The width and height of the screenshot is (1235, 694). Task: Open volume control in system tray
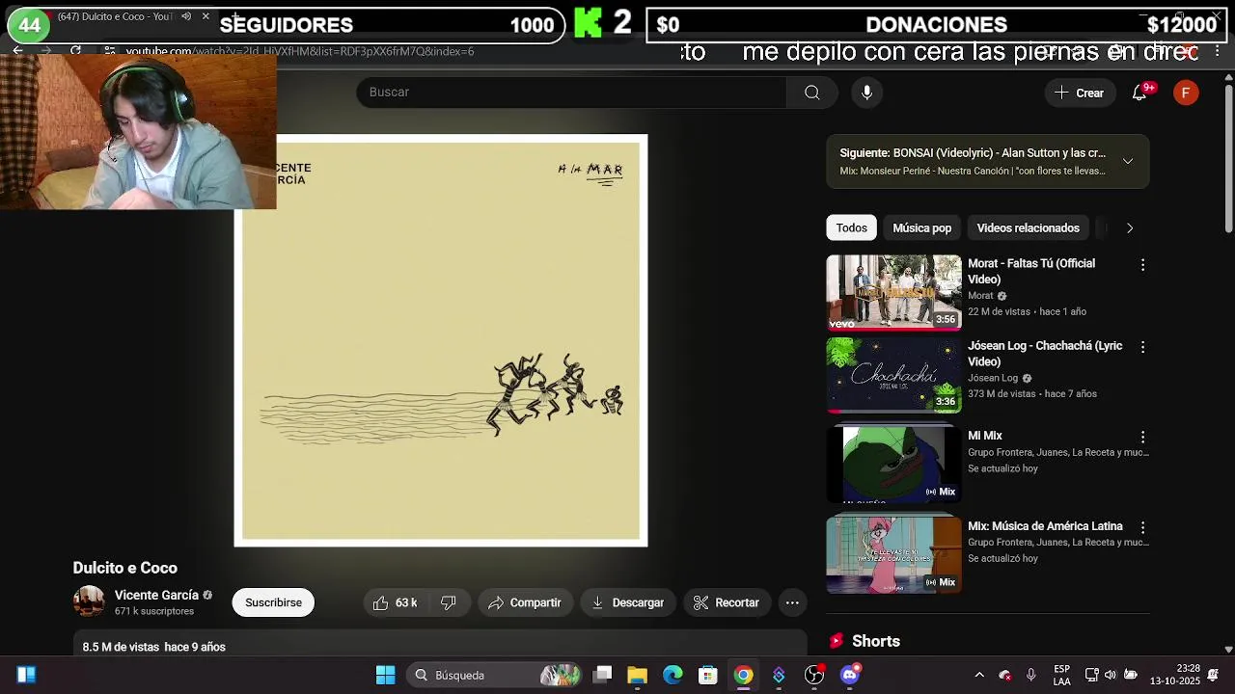coord(1111,675)
